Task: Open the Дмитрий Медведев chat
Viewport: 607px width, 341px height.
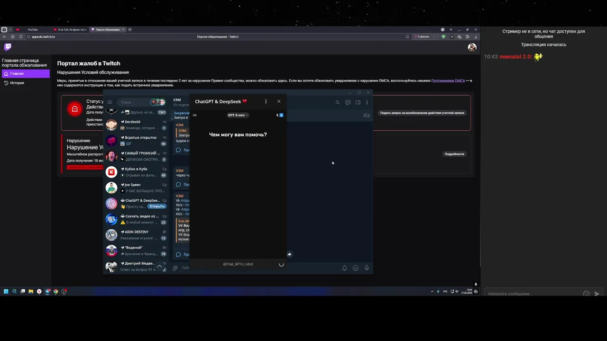Action: (136, 266)
